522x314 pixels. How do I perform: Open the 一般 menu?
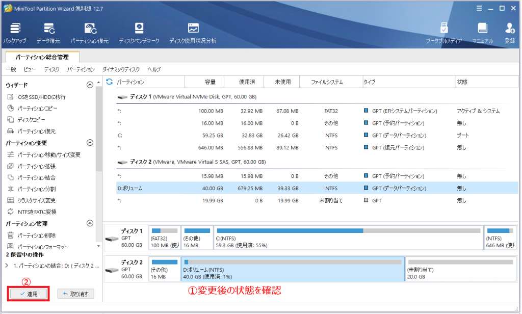11,69
